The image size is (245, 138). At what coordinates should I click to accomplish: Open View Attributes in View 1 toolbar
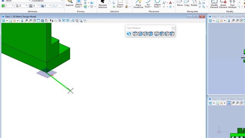point(3,21)
